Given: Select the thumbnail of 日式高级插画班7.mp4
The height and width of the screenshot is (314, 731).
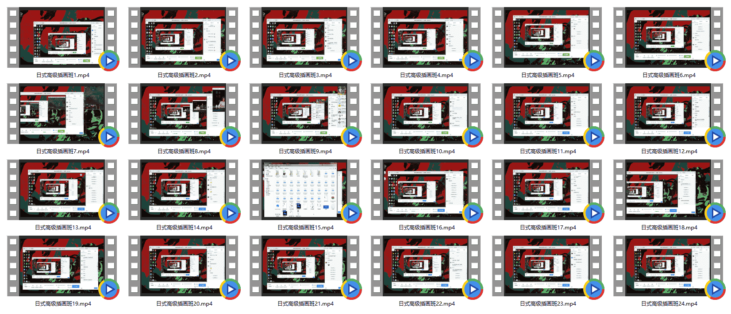Looking at the screenshot, I should click(x=62, y=113).
